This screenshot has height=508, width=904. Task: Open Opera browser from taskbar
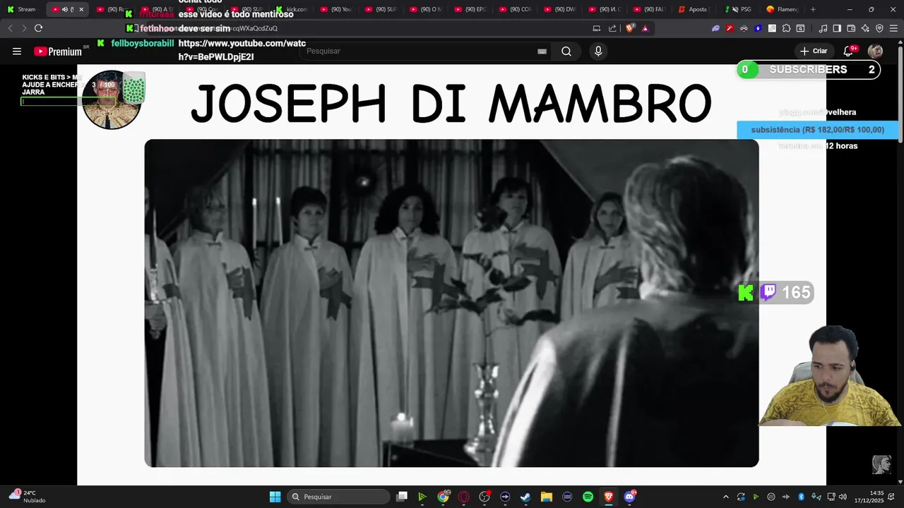coord(463,497)
